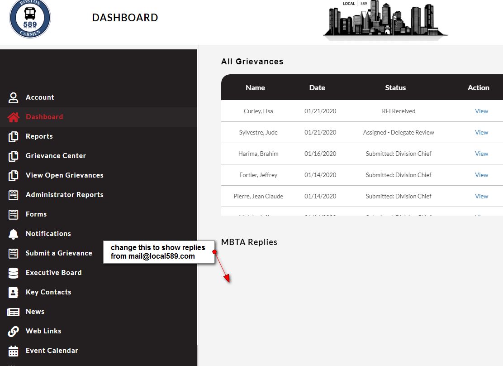Click the Account user icon

[13, 98]
